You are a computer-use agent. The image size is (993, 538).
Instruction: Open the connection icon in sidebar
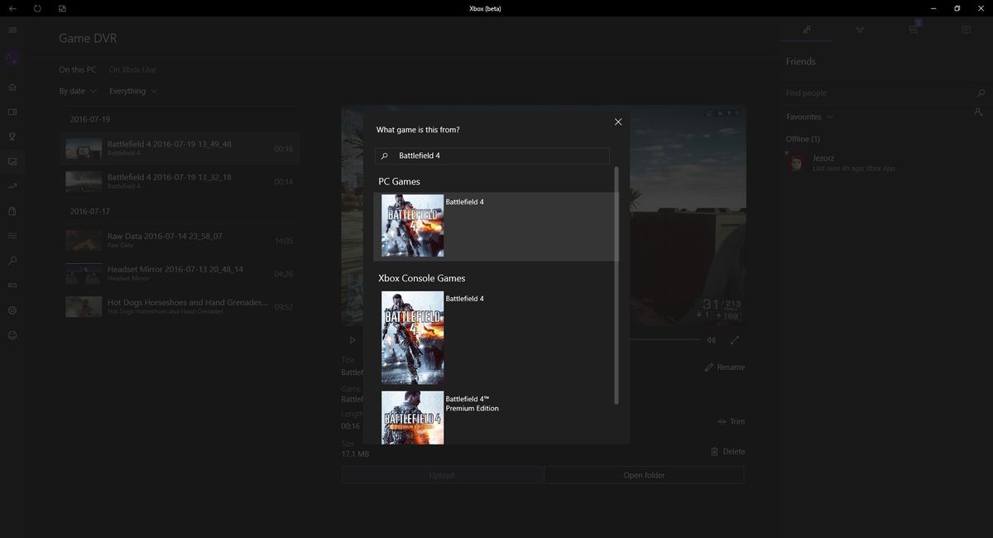point(12,286)
